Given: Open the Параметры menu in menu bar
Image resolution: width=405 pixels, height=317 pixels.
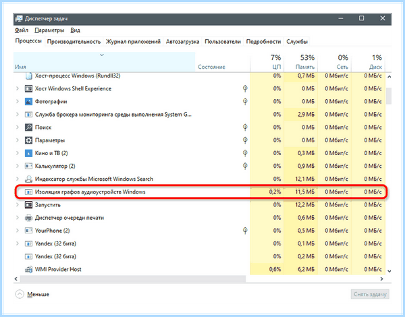Looking at the screenshot, I should coord(49,30).
